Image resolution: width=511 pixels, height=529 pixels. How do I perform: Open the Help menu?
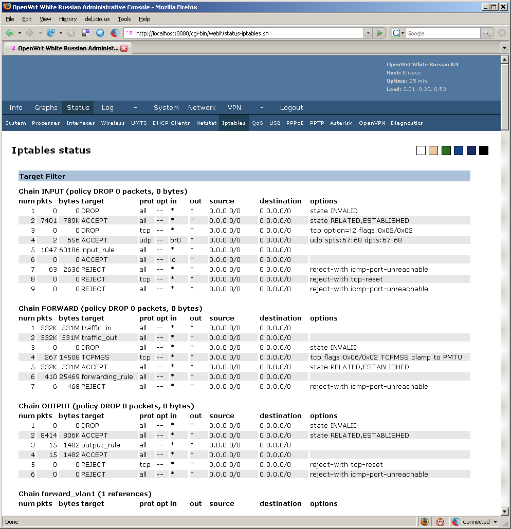point(144,19)
